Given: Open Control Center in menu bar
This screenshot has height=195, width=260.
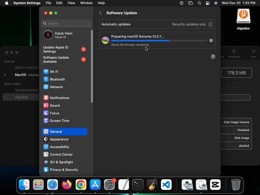Looking at the screenshot, I should pyautogui.click(x=208, y=3).
